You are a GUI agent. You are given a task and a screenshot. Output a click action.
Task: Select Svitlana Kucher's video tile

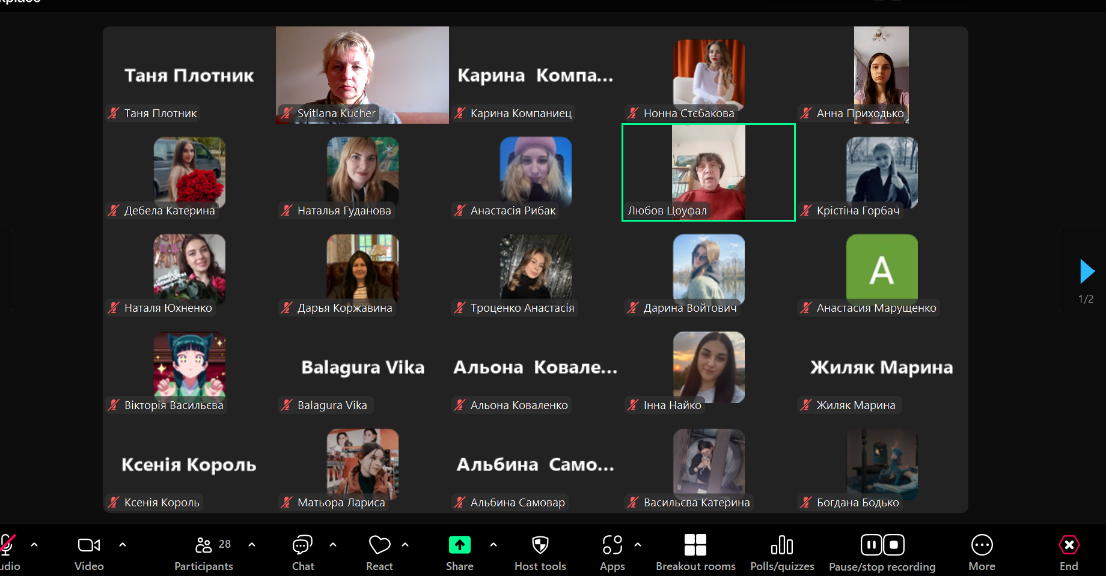click(362, 75)
